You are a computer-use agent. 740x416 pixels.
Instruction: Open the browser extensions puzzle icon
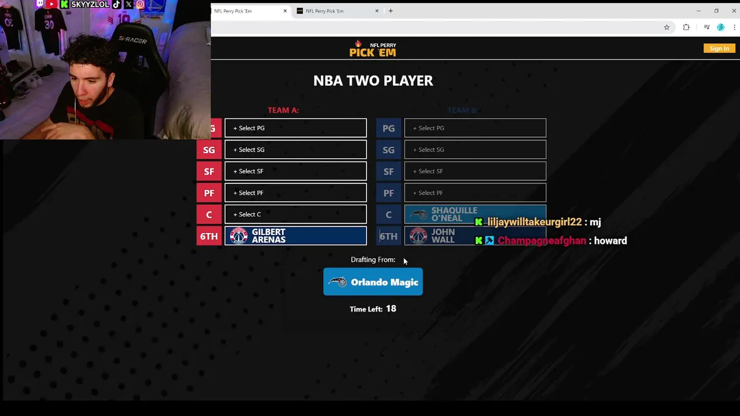coord(686,27)
